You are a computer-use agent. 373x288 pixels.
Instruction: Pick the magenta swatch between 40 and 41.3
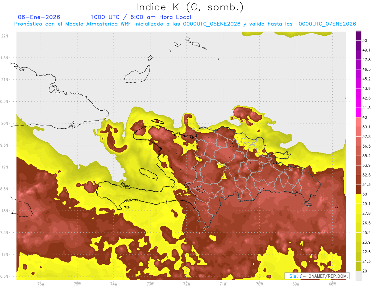point(358,113)
